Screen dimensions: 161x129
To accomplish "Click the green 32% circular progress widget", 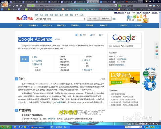I will tap(146, 74).
